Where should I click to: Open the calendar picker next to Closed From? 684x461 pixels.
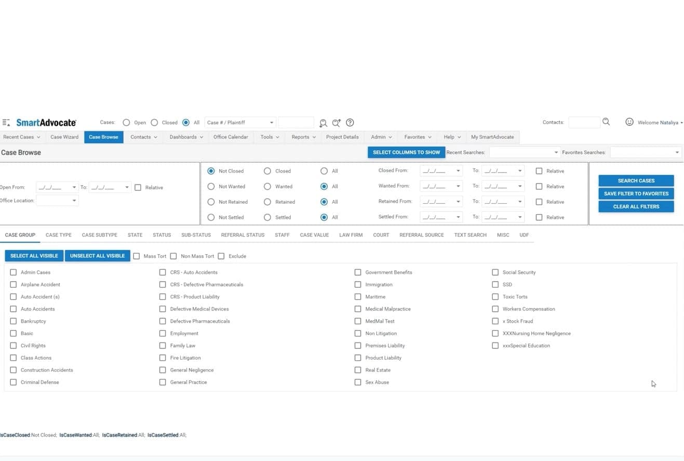[x=458, y=170]
